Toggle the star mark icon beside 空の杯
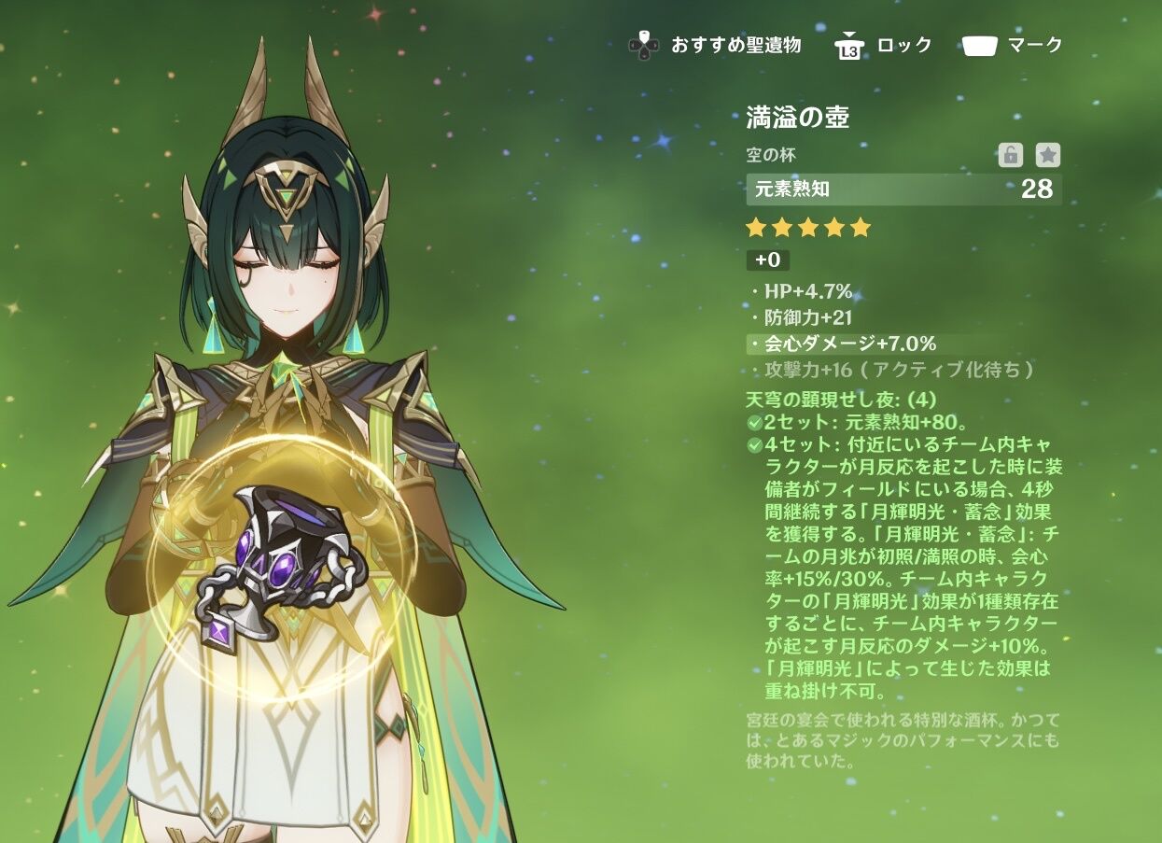1162x843 pixels. pos(1048,155)
